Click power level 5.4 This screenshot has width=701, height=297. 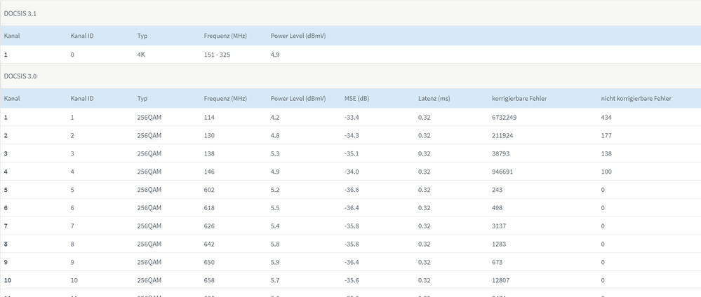(x=275, y=226)
